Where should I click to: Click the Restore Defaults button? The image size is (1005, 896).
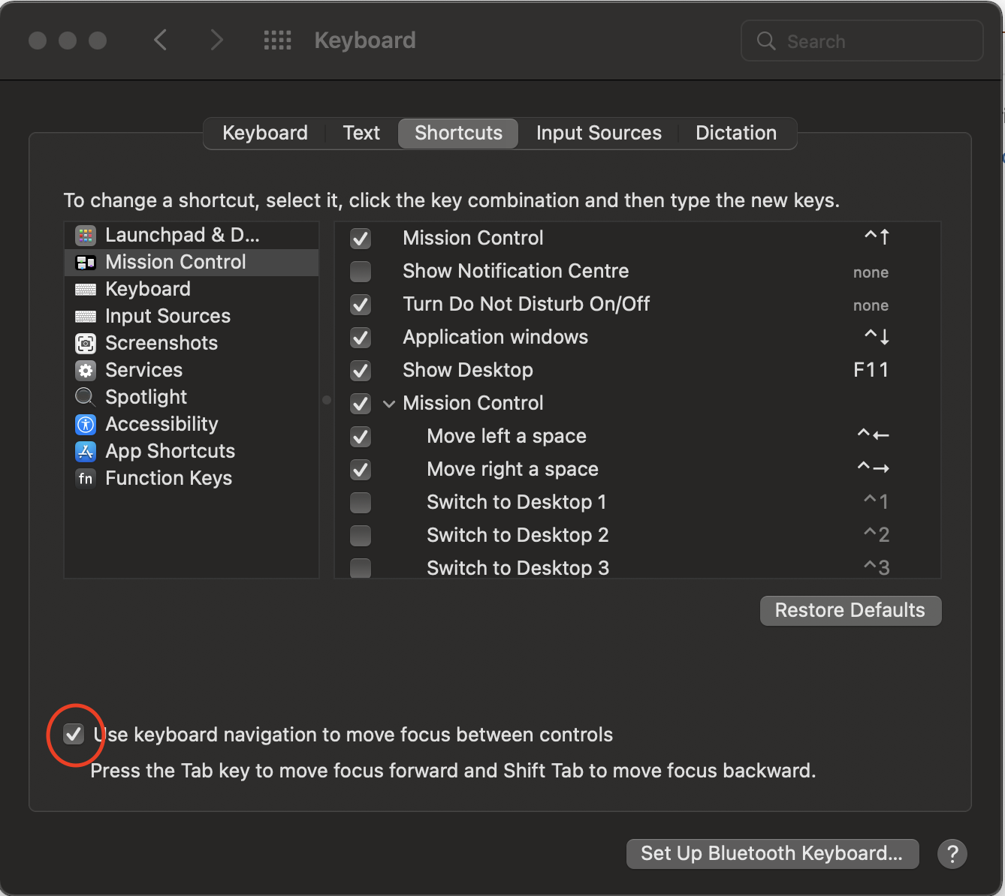850,610
